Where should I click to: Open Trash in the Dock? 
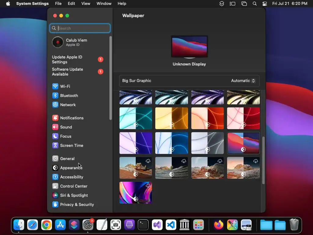coord(294,225)
